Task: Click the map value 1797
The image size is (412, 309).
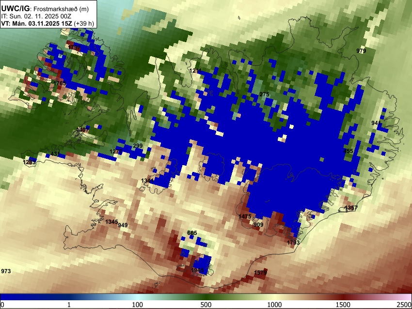Action: point(74,47)
